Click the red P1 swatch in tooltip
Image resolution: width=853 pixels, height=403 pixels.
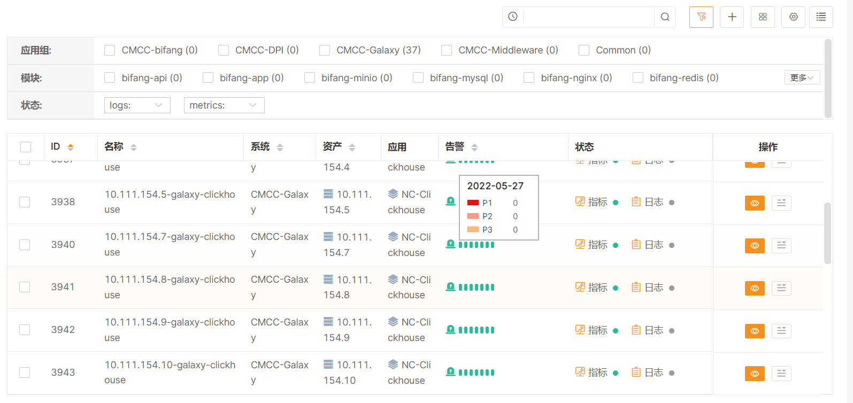(473, 203)
